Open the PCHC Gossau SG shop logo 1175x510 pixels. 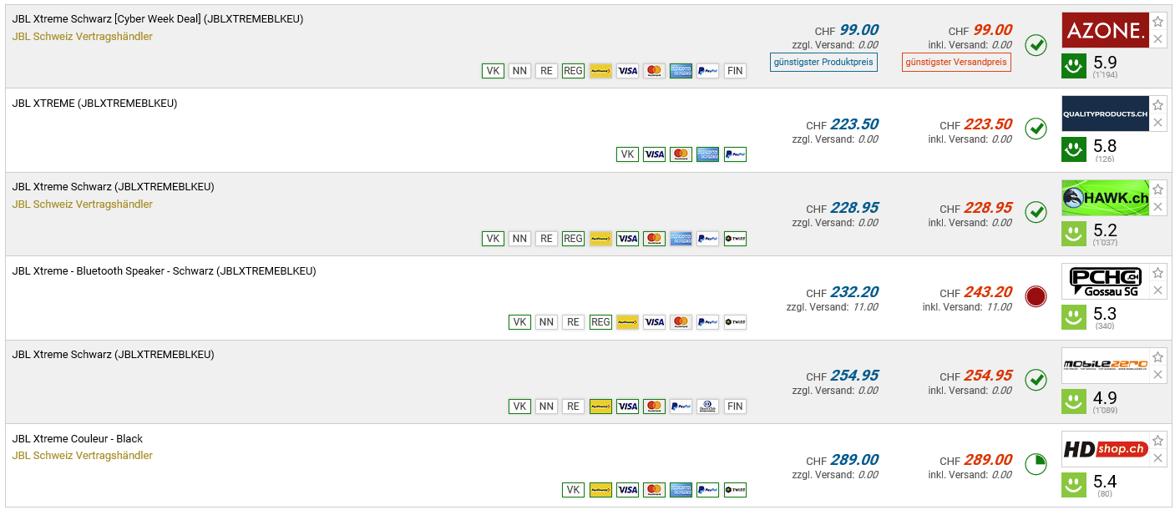[x=1105, y=281]
